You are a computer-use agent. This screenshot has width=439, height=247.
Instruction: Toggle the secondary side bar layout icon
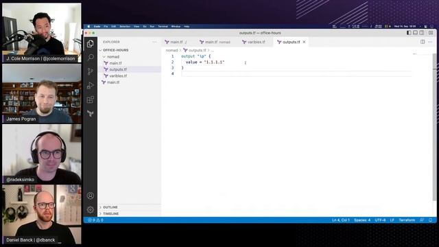pyautogui.click(x=422, y=33)
